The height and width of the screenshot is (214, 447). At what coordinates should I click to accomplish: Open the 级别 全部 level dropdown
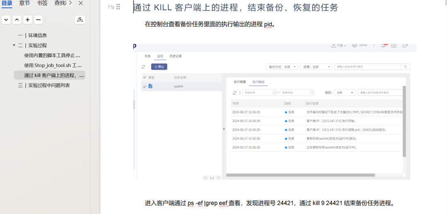pos(345,93)
